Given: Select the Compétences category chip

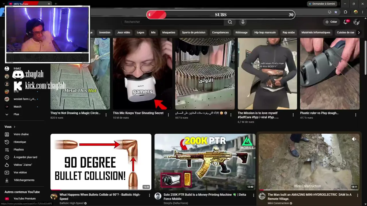Looking at the screenshot, I should point(220,33).
